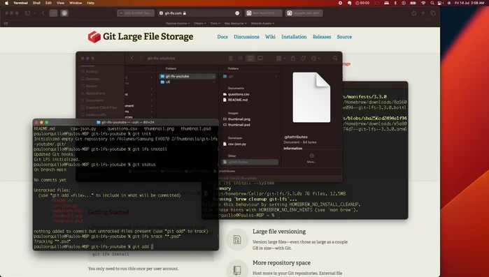Select csv-json.py in Finder
489x277 pixels.
(x=234, y=144)
